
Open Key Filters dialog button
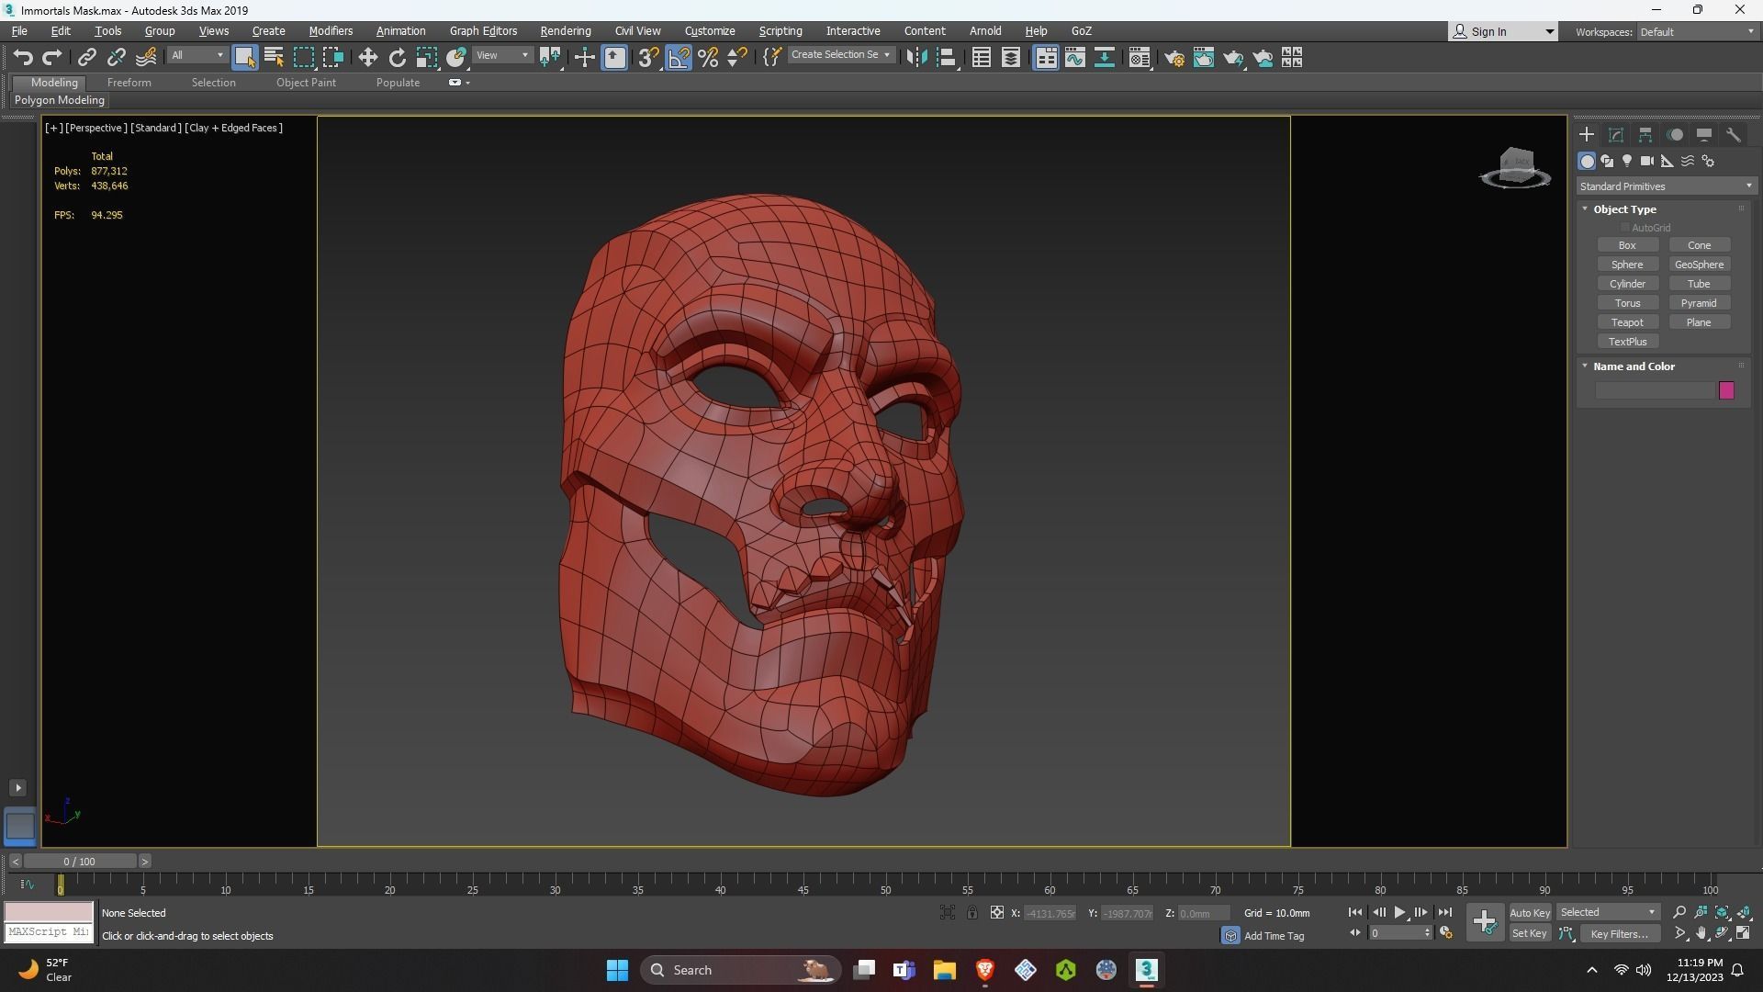(1619, 934)
